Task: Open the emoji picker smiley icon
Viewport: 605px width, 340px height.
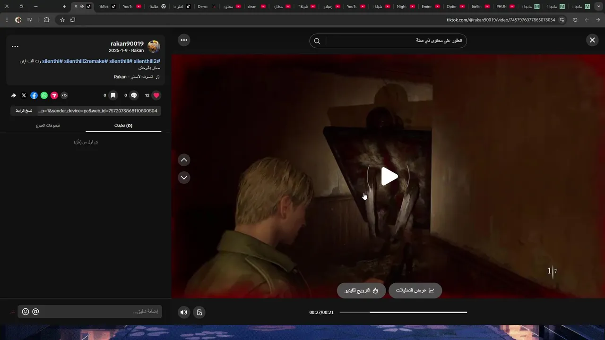Action: (26, 312)
